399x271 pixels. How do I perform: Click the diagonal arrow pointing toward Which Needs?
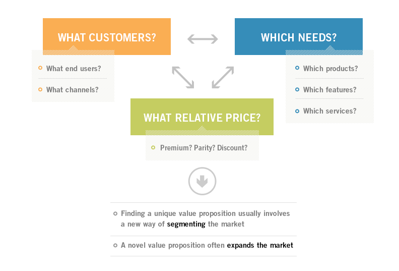[x=223, y=77]
